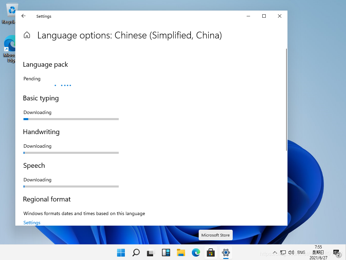346x260 pixels.
Task: Switch input language via ENG indicator
Action: click(x=301, y=253)
